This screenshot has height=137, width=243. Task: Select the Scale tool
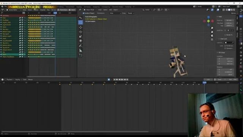point(80,37)
